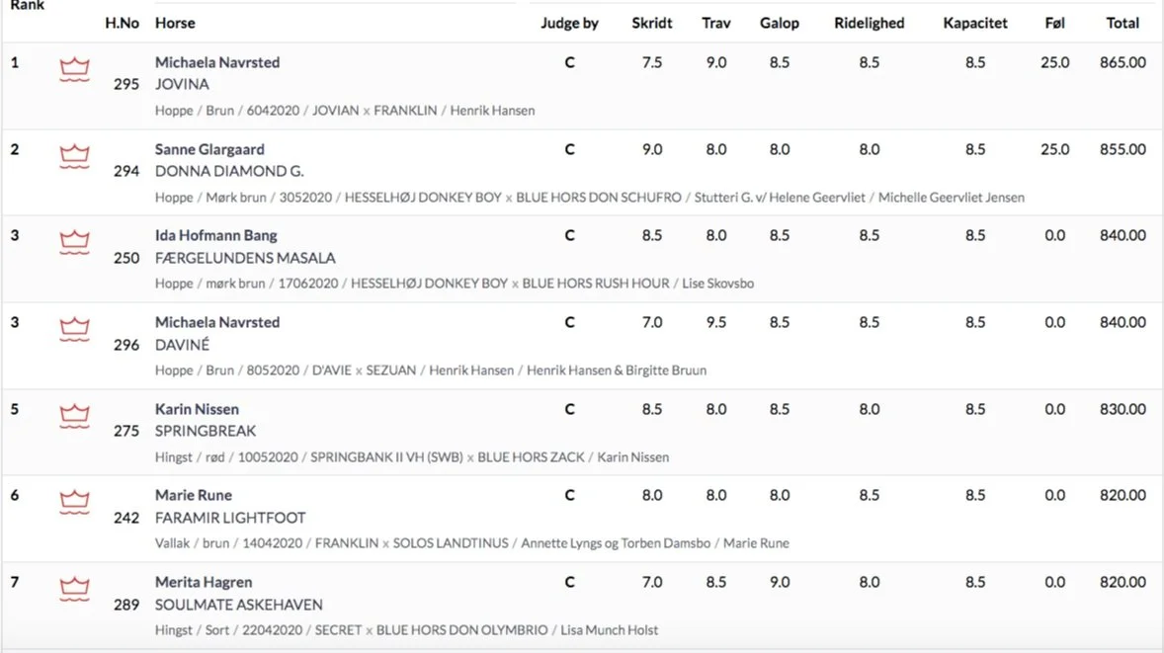Open rider Sanne Glargaard
The image size is (1164, 653).
[x=209, y=149]
